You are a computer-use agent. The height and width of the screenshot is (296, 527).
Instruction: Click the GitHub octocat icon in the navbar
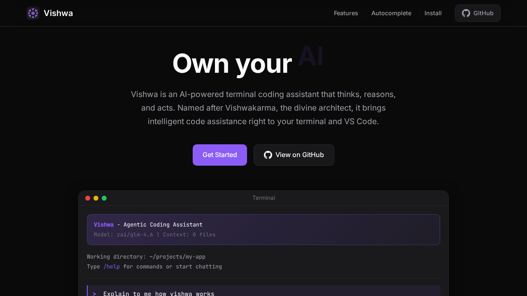[466, 13]
